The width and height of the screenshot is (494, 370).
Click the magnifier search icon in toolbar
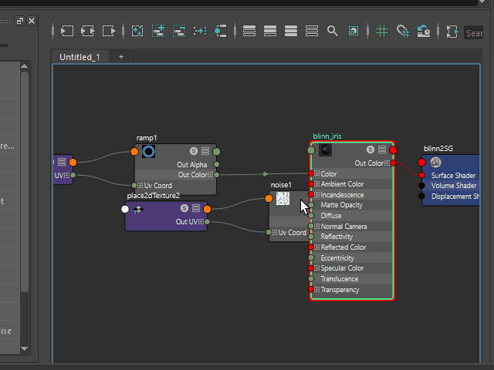pyautogui.click(x=333, y=32)
